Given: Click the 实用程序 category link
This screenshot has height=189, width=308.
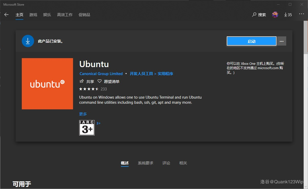Looking at the screenshot, I should coord(165,73).
